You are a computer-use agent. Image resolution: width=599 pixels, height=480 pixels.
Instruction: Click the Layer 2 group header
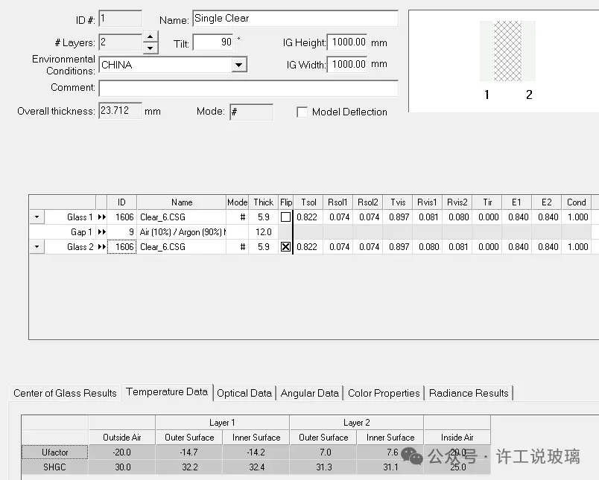[x=356, y=423]
